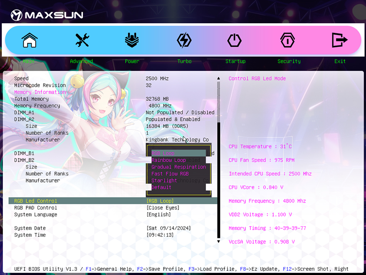Choose Gradual Respiration LED mode
The height and width of the screenshot is (275, 366).
coord(178,167)
